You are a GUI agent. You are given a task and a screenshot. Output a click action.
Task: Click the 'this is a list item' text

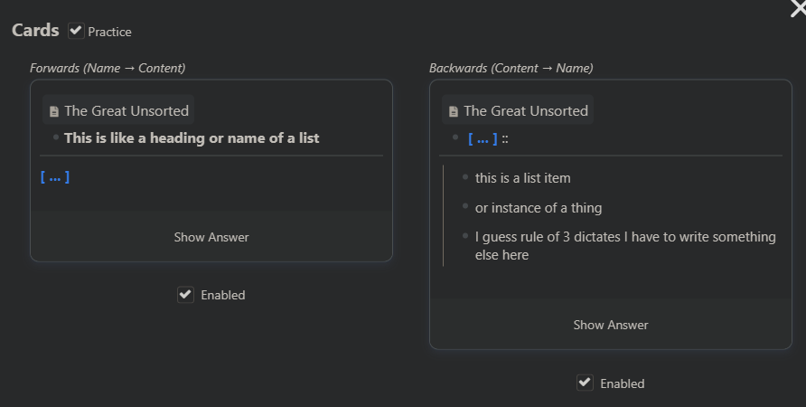523,178
